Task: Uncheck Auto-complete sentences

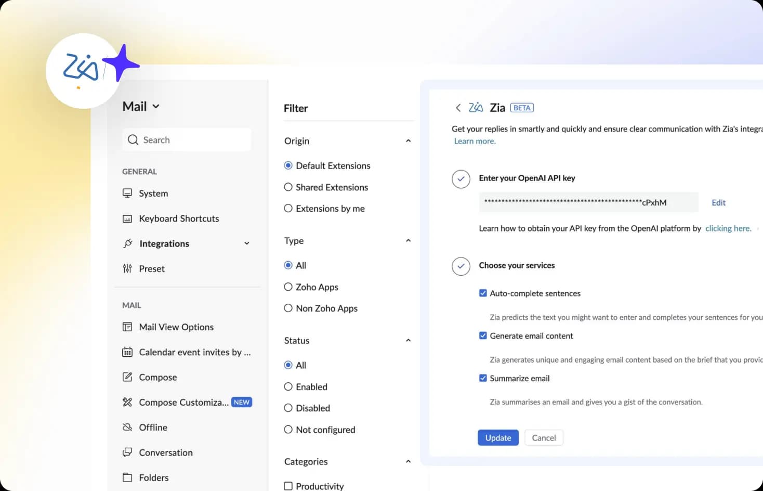Action: (x=483, y=293)
